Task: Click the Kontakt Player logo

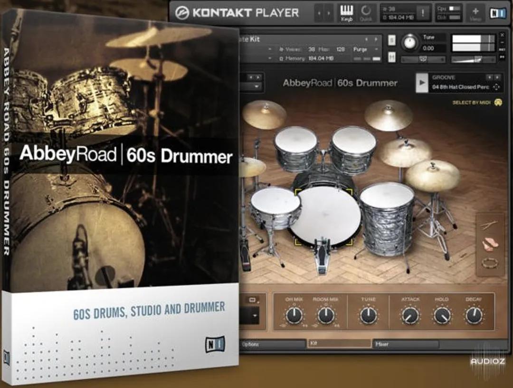Action: 237,13
